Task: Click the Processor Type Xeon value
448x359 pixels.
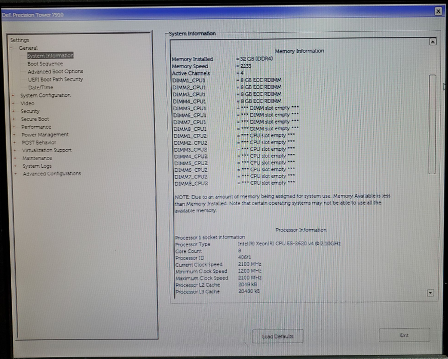Action: tap(289, 244)
